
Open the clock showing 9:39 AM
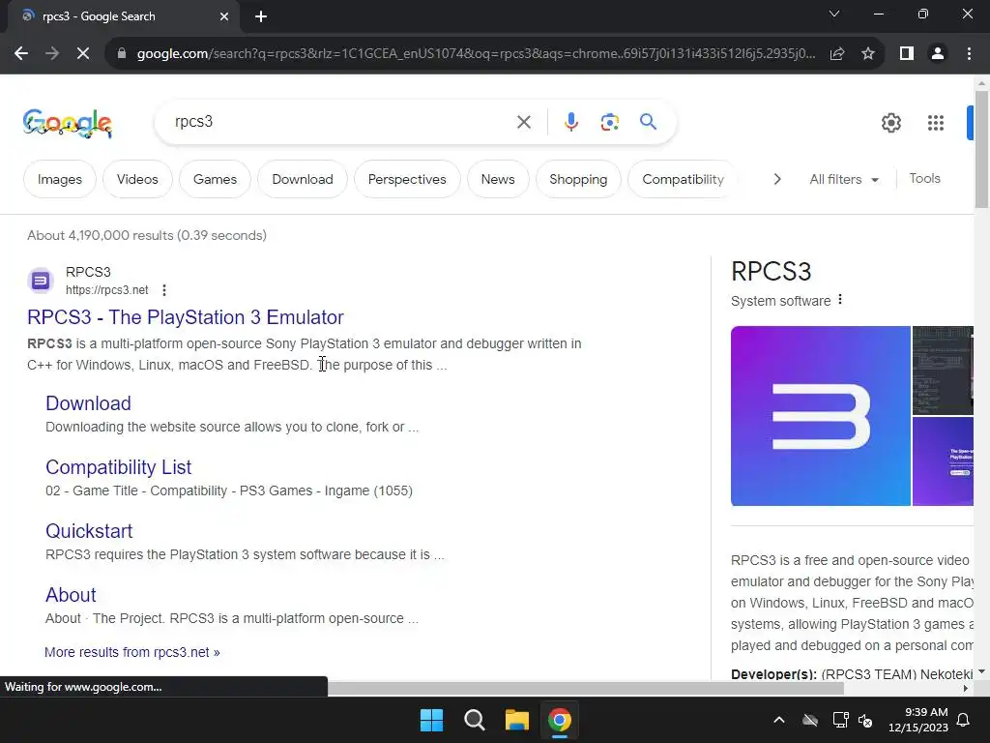pos(918,720)
